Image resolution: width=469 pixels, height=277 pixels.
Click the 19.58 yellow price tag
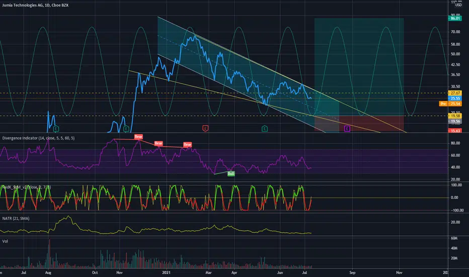tap(455, 116)
